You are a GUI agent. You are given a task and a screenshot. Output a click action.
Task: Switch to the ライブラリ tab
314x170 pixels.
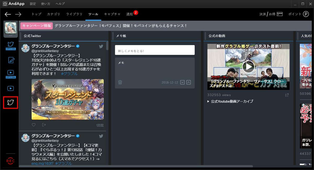[x=74, y=14]
